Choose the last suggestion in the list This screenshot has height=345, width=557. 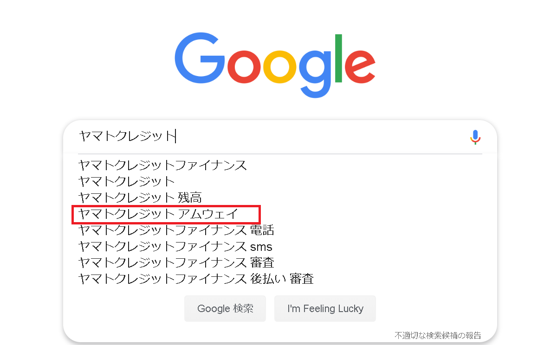(x=196, y=279)
